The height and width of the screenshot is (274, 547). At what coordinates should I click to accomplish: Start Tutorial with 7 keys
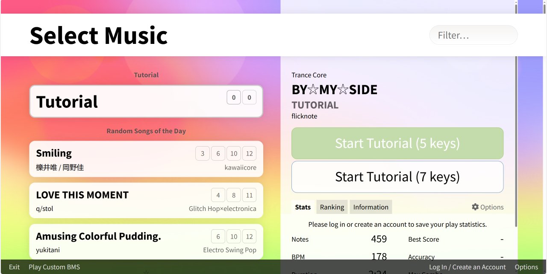click(x=397, y=177)
